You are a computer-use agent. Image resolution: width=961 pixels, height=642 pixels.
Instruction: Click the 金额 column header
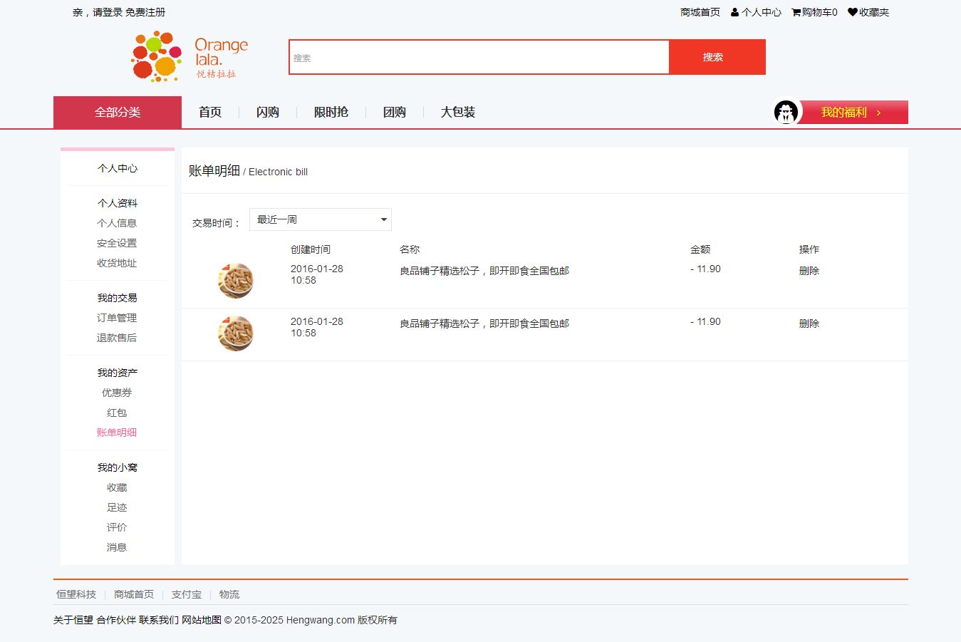tap(700, 249)
